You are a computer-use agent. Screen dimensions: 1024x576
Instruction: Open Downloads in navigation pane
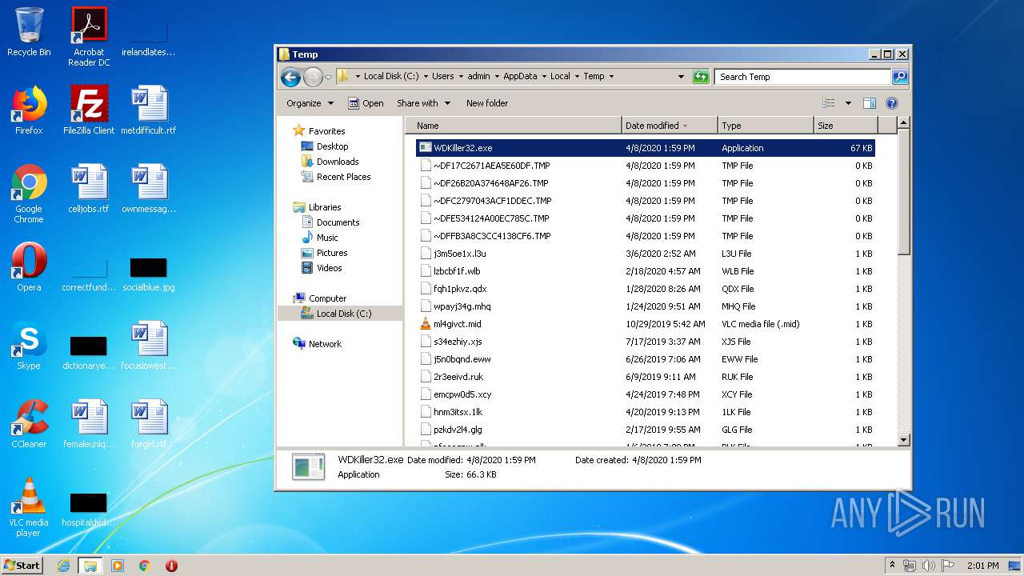(338, 162)
